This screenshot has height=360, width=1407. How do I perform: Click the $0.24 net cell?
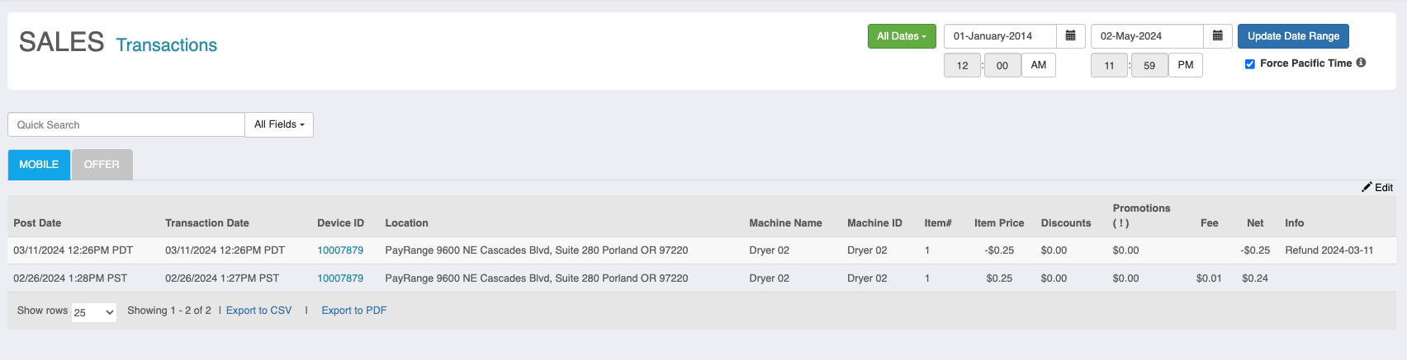tap(1255, 278)
